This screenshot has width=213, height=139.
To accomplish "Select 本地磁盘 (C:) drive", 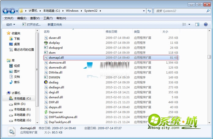I will [x=20, y=98].
